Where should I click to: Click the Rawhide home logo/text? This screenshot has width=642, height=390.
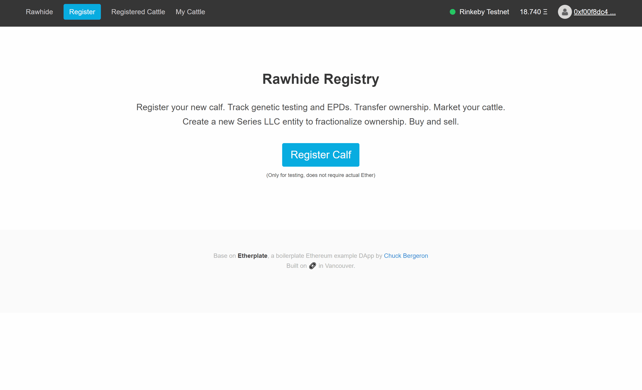pyautogui.click(x=39, y=12)
